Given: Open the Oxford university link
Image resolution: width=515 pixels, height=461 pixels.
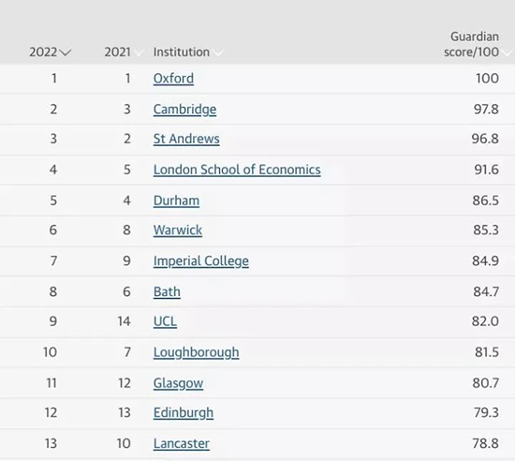Looking at the screenshot, I should [x=173, y=79].
